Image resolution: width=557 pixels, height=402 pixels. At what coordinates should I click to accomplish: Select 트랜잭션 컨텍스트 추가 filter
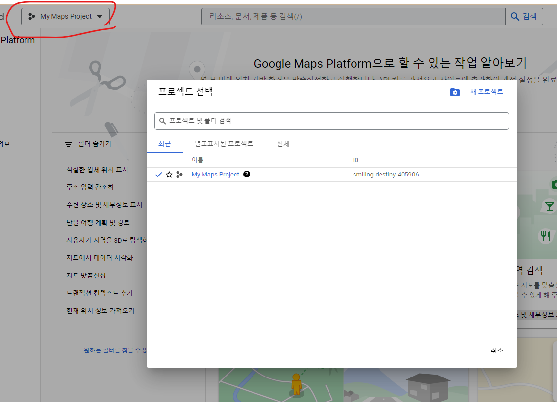point(100,293)
